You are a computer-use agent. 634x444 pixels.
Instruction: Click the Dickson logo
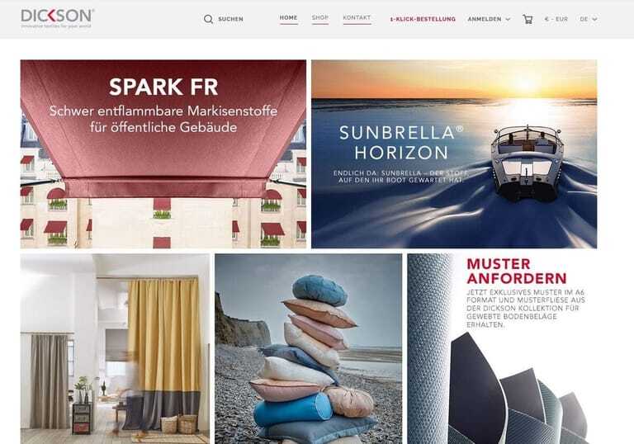pos(58,18)
